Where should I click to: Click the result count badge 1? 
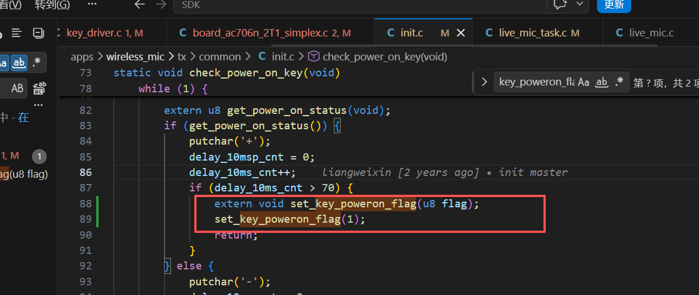point(39,156)
